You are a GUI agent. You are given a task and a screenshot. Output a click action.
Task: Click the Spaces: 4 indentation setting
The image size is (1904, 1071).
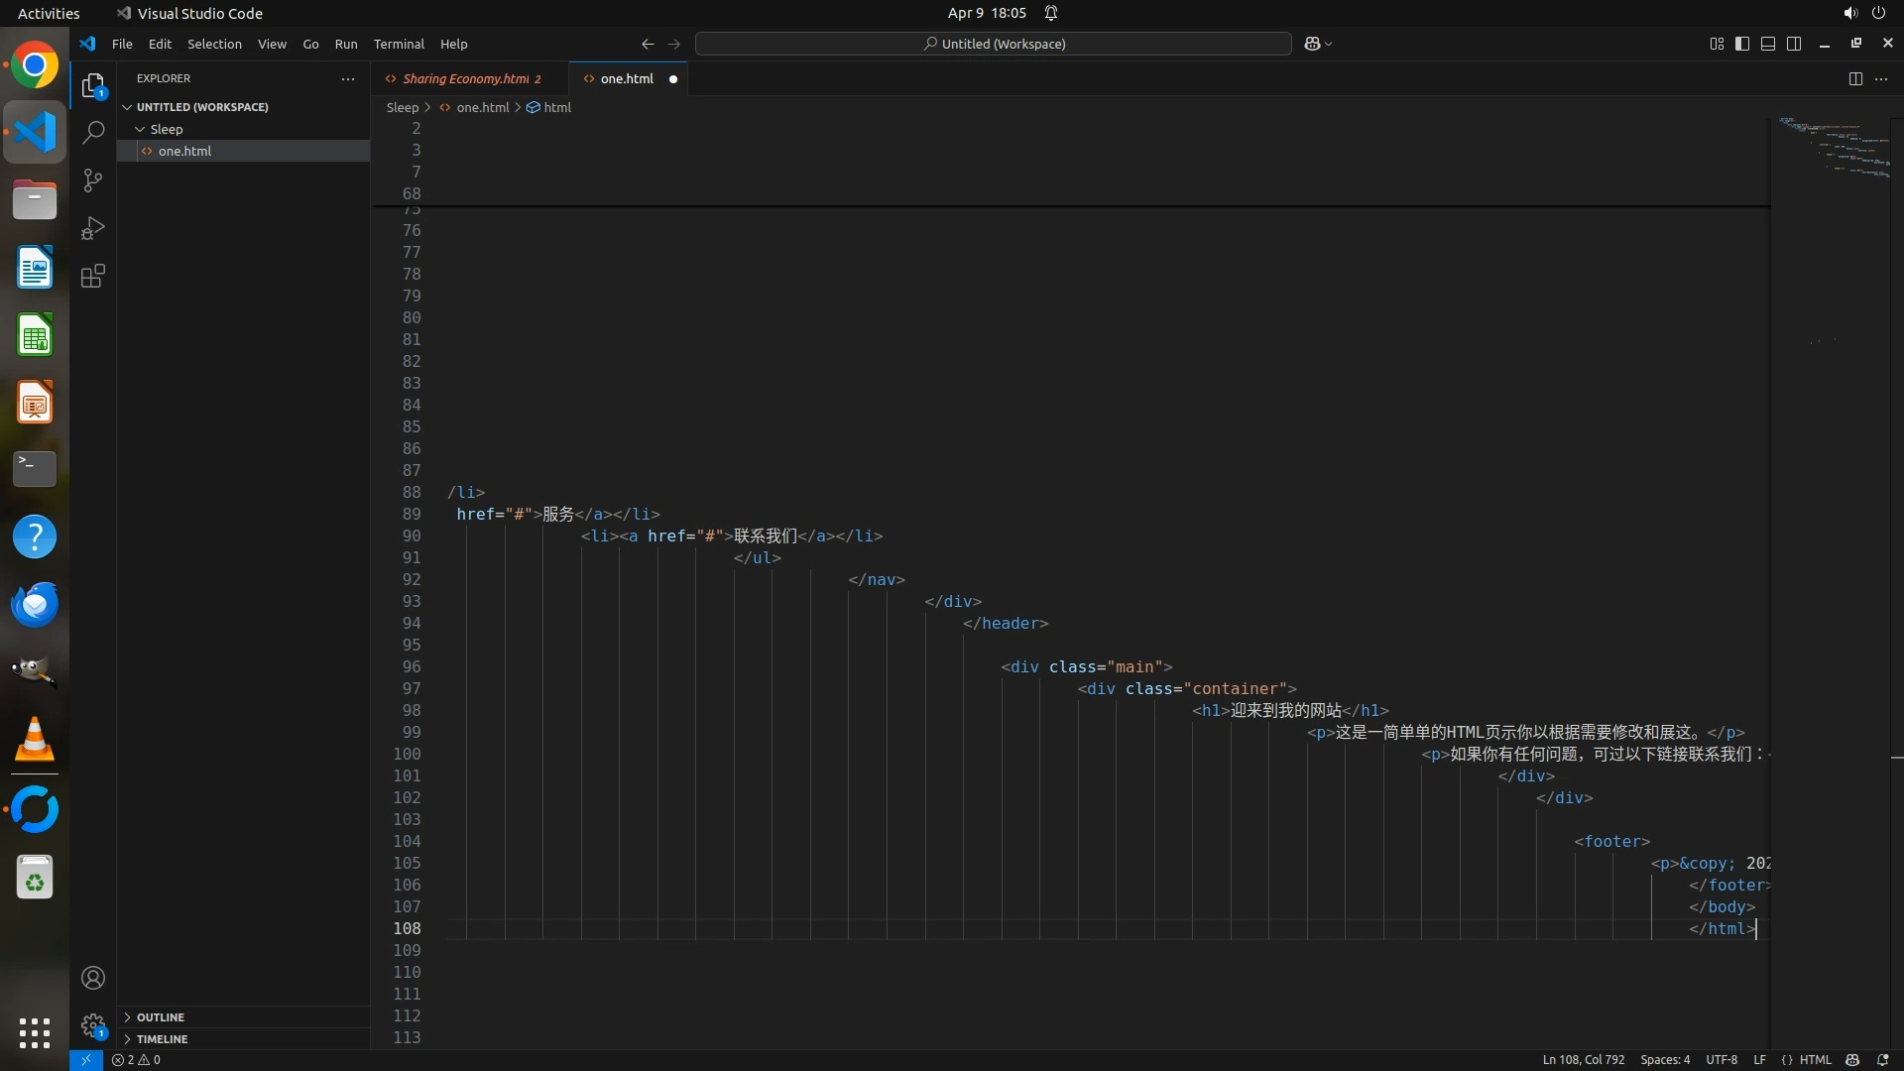click(1665, 1060)
